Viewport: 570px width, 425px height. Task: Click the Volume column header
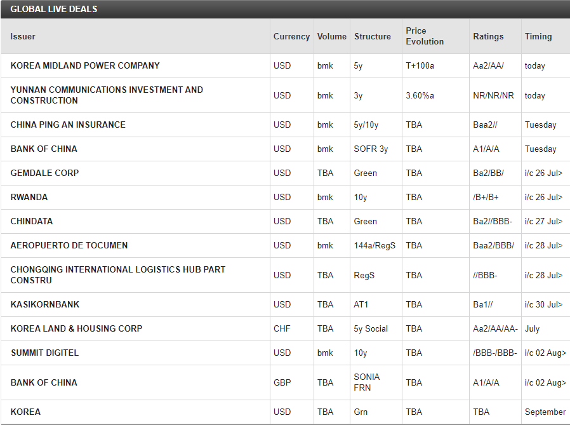pos(331,36)
